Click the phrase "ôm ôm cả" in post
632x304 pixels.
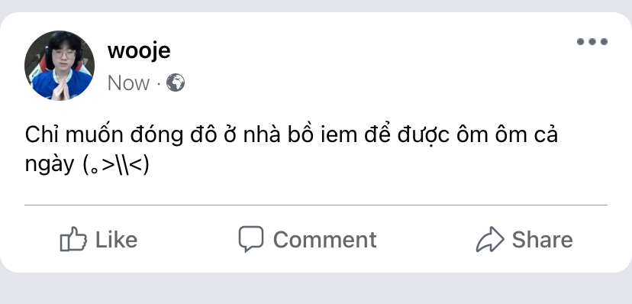[508, 134]
